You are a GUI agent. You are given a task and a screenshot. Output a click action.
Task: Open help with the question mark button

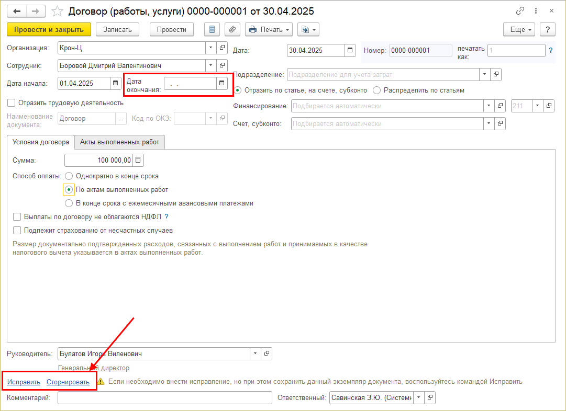[547, 30]
